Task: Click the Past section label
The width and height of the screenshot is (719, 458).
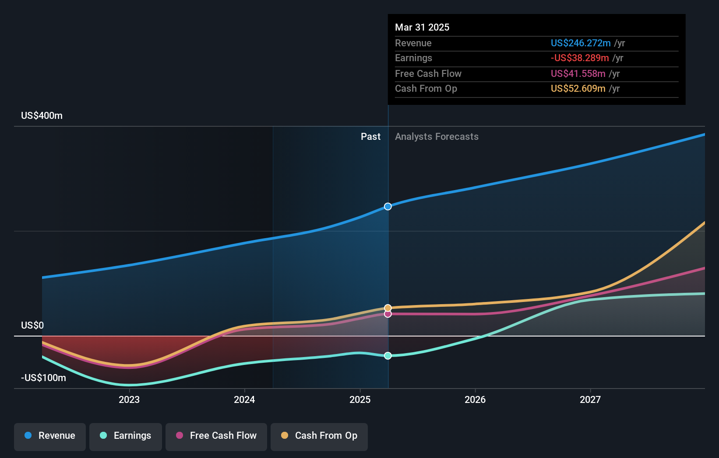Action: pos(370,137)
